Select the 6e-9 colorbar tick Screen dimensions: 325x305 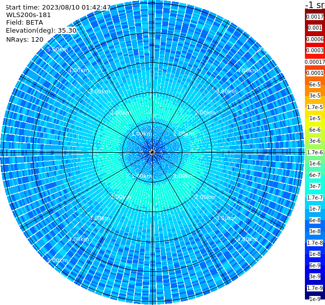tap(315, 265)
